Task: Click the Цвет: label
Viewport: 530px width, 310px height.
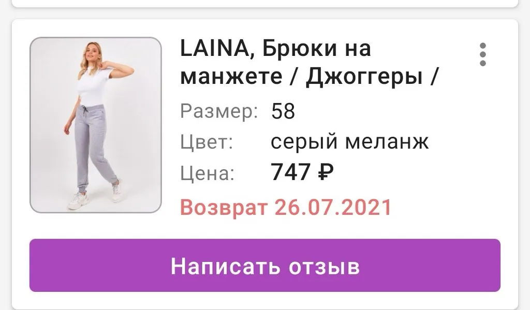Action: 207,142
